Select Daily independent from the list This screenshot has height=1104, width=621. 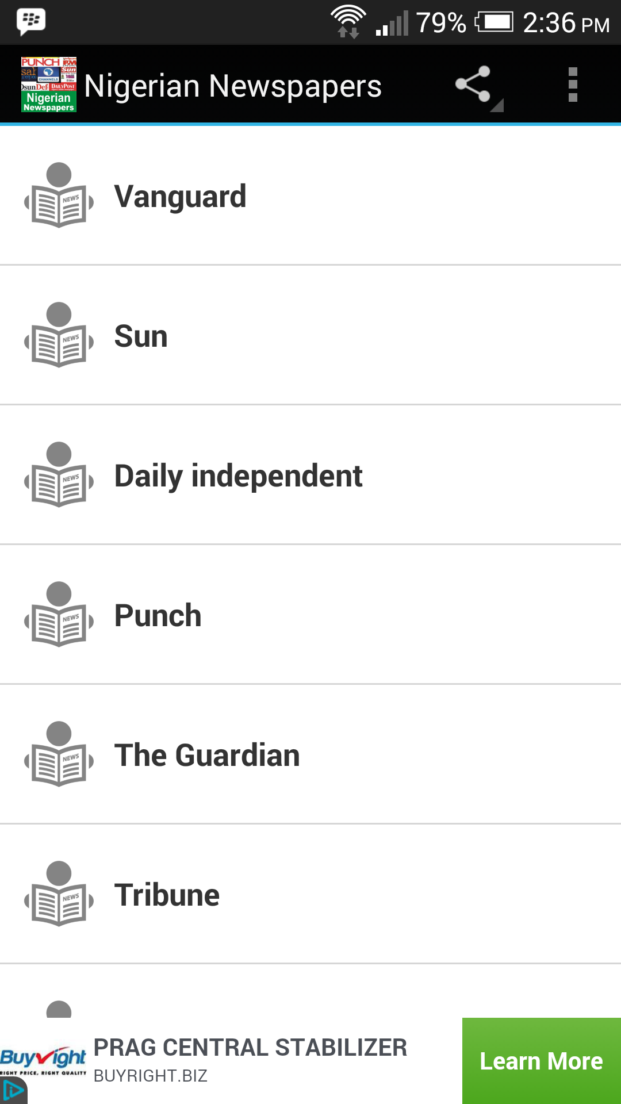click(310, 475)
